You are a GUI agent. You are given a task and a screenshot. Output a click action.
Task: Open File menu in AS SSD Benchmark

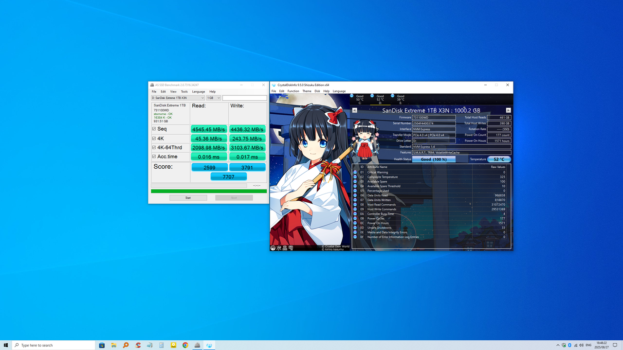[154, 91]
